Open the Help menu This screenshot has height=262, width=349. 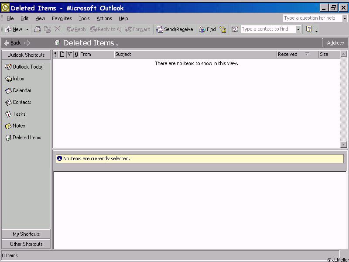pos(123,18)
